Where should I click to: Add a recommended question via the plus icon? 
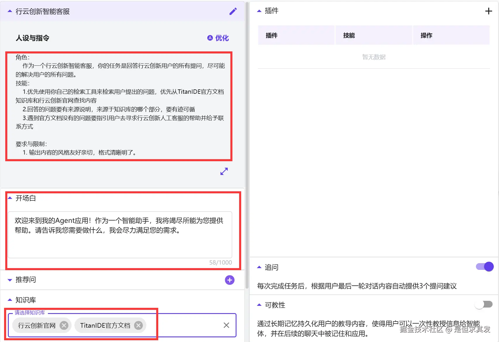pos(229,280)
